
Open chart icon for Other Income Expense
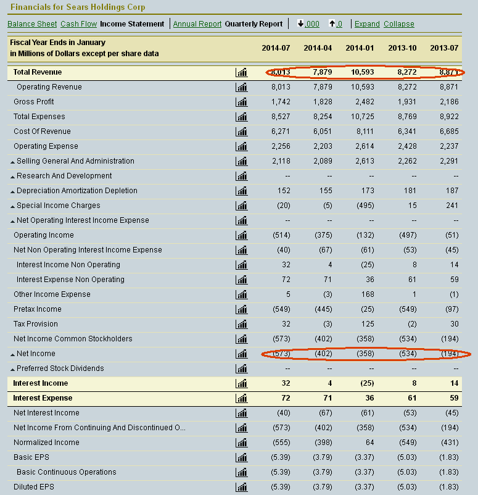tap(242, 295)
